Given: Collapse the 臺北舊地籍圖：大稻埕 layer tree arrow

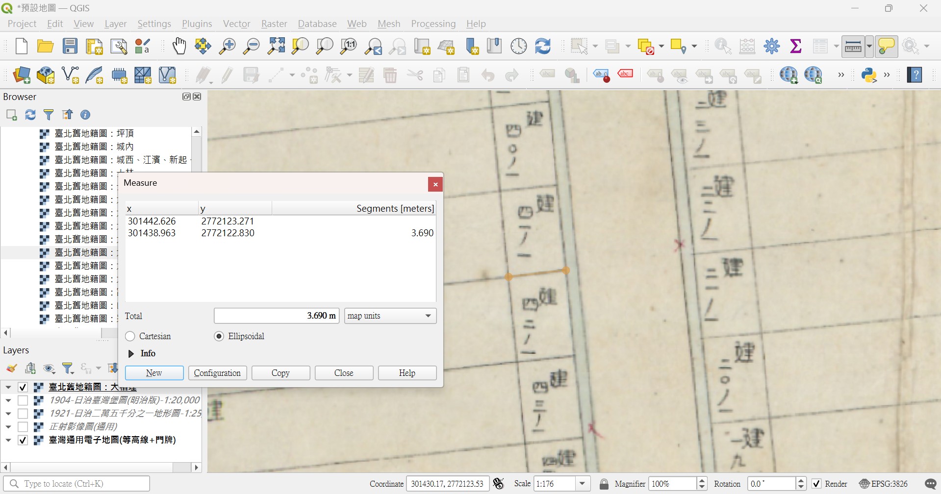Looking at the screenshot, I should (x=8, y=387).
